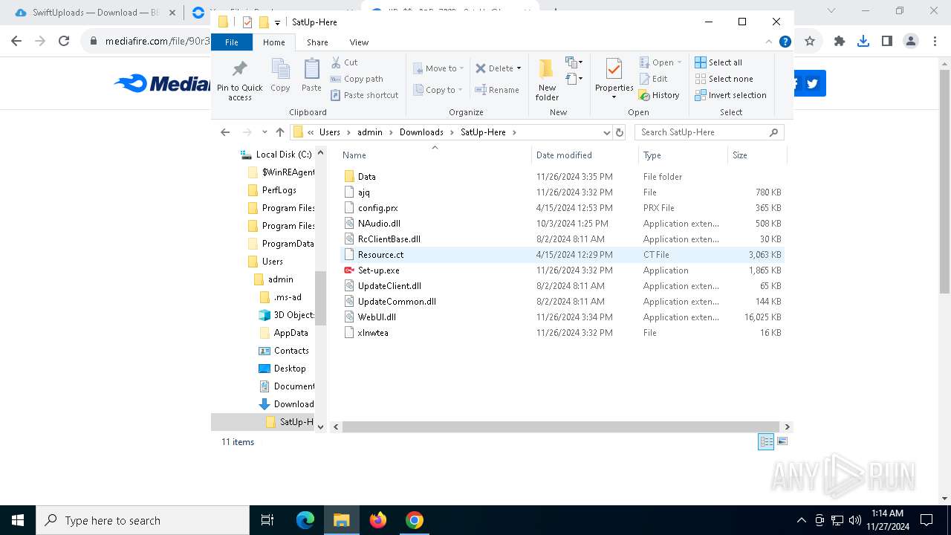Image resolution: width=951 pixels, height=535 pixels.
Task: Switch to details view icon
Action: point(766,442)
